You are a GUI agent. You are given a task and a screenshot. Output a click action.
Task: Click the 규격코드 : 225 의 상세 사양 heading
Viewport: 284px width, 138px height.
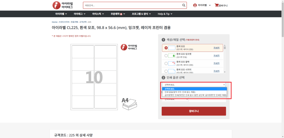coord(73,135)
